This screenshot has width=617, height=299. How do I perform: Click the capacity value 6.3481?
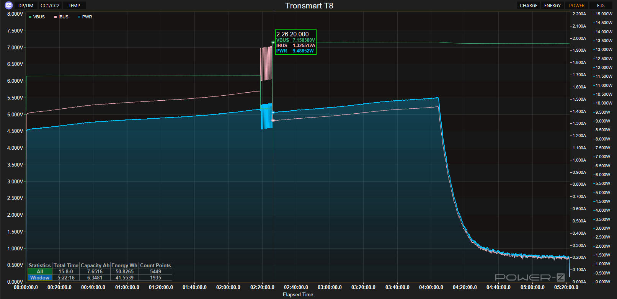pos(95,278)
